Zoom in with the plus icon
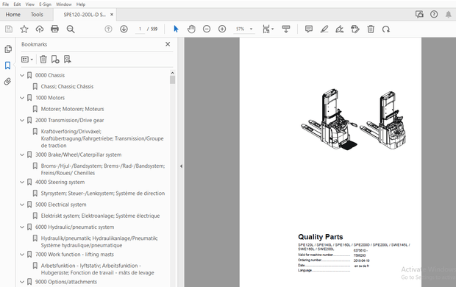This screenshot has height=287, width=456. coord(222,29)
